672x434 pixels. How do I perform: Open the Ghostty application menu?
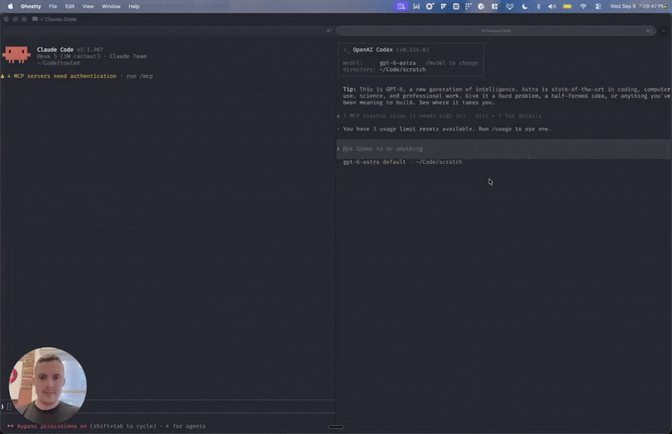pos(31,7)
